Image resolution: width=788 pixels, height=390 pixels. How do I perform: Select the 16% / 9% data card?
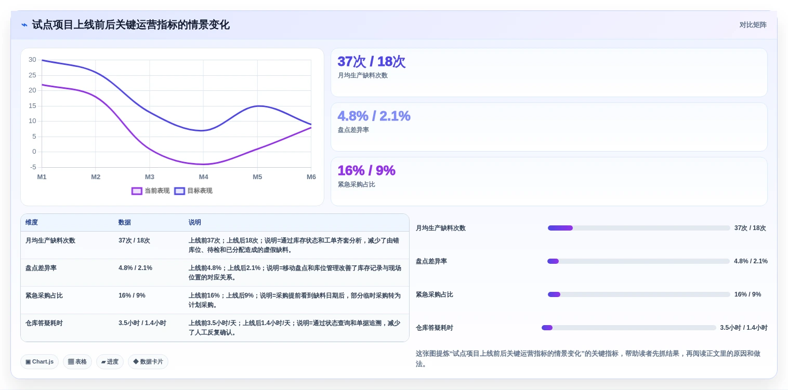(549, 181)
